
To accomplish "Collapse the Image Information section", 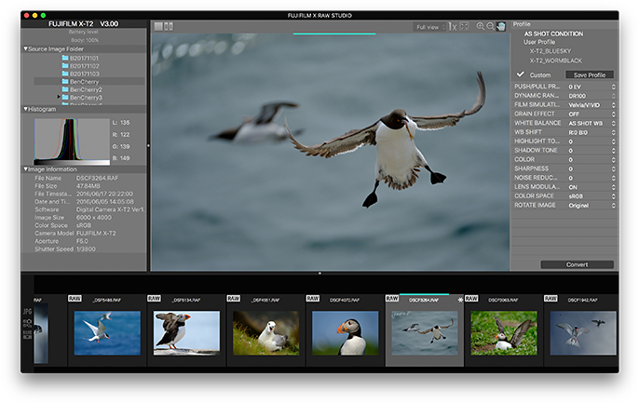I will coord(25,168).
